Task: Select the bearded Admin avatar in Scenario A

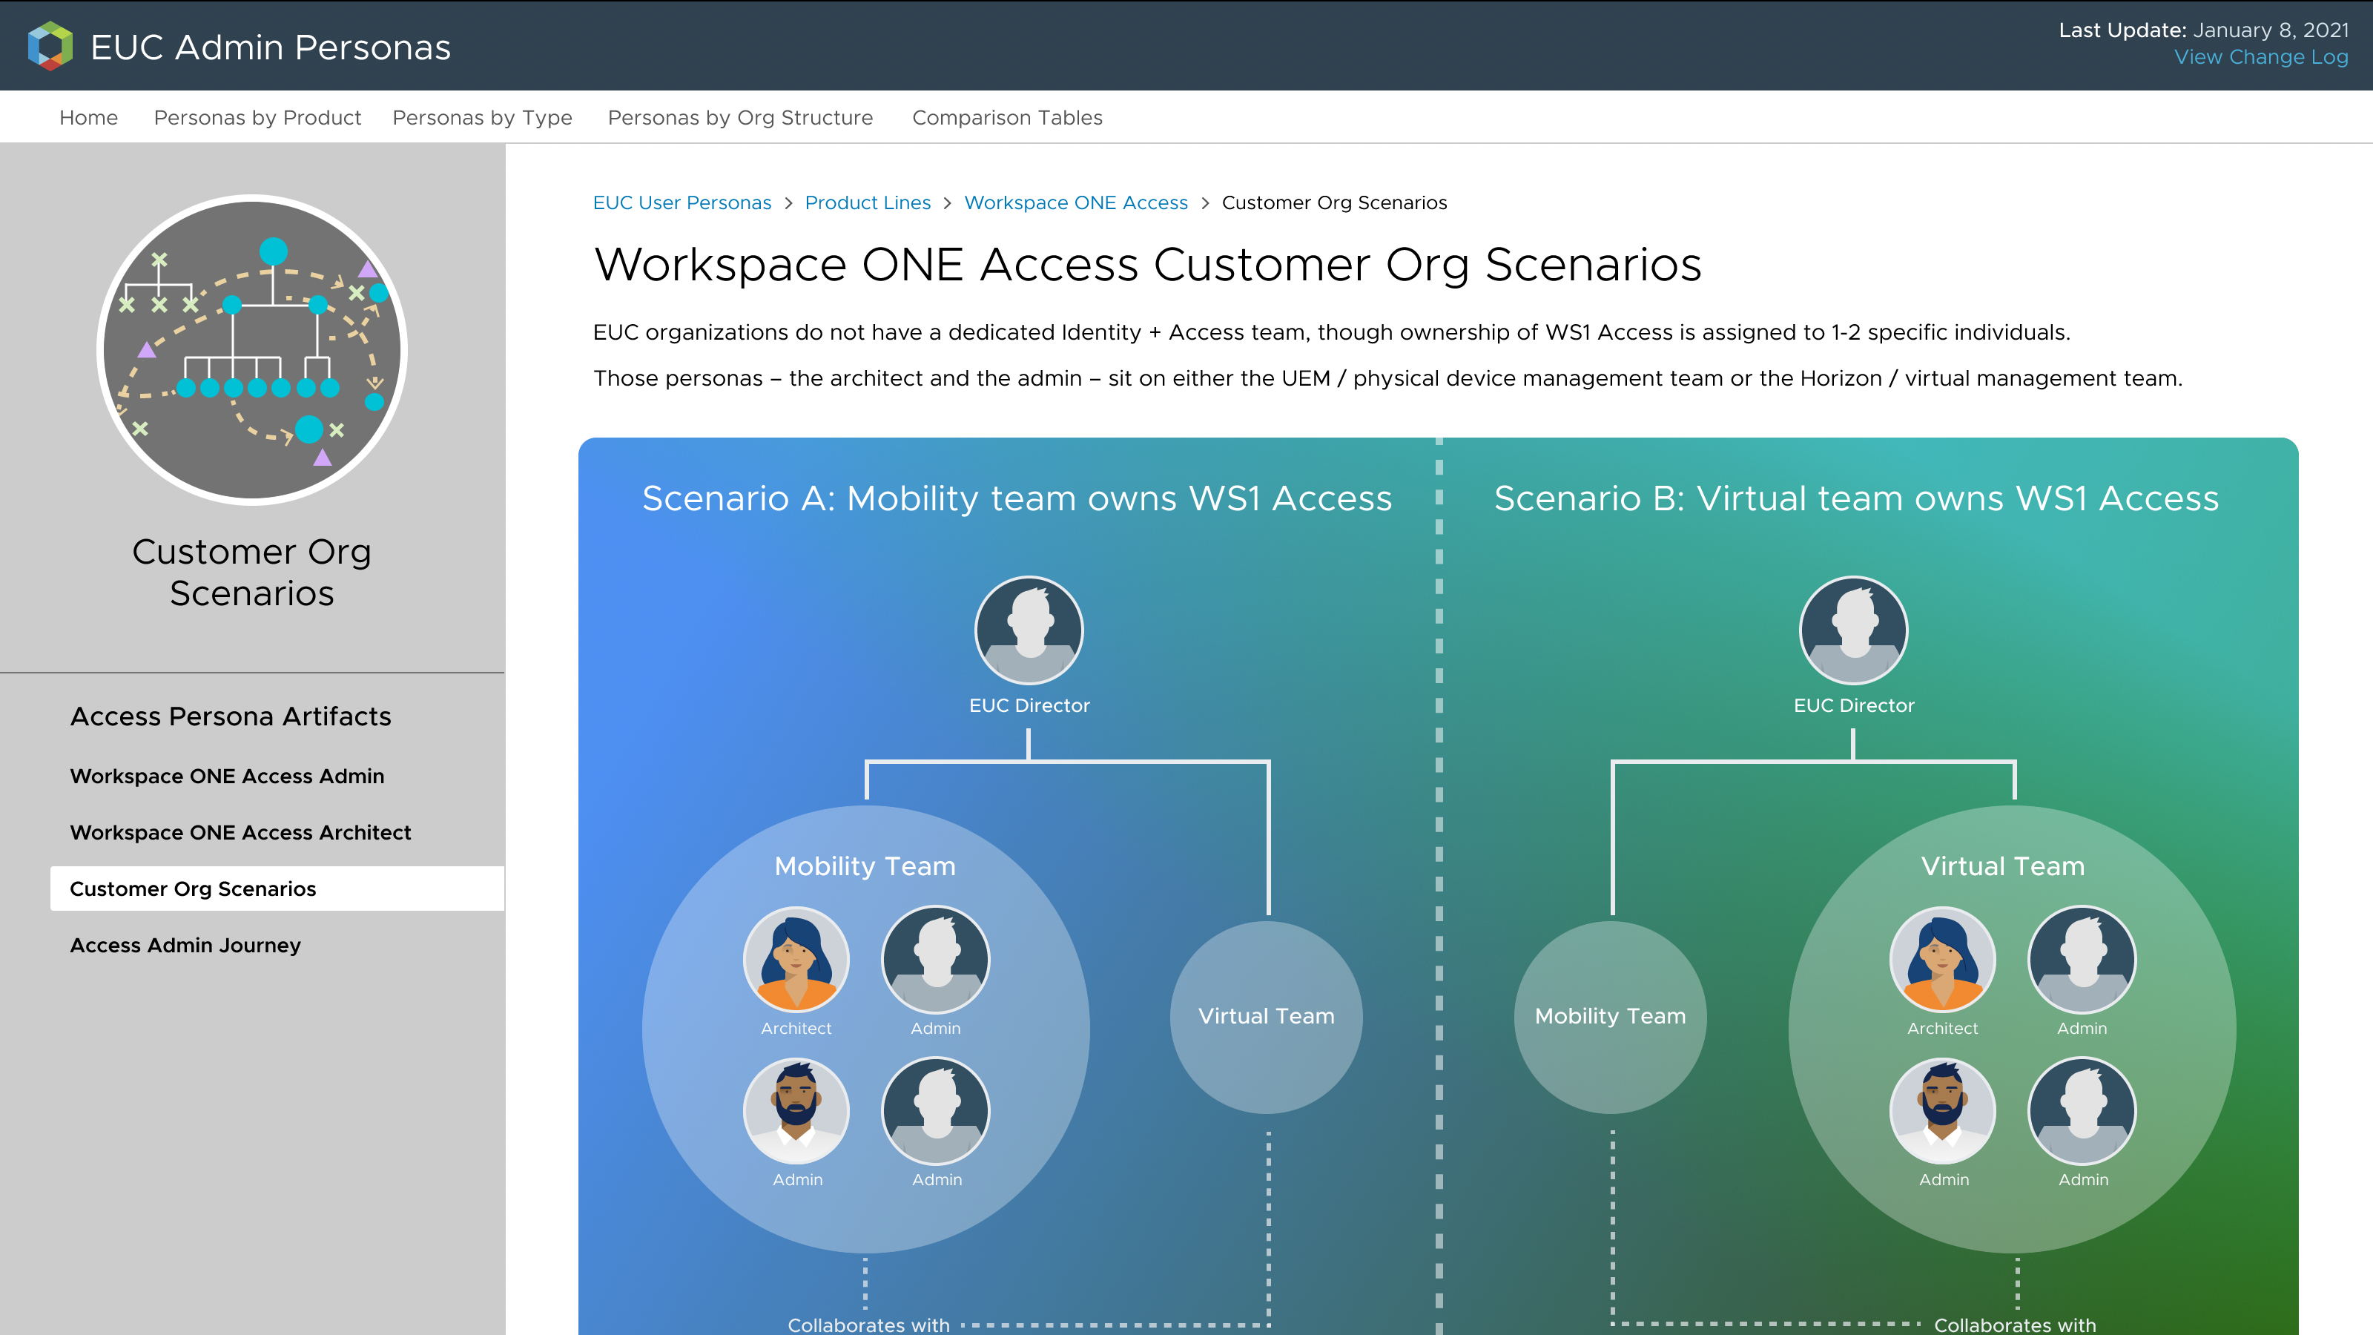Action: pyautogui.click(x=796, y=1110)
